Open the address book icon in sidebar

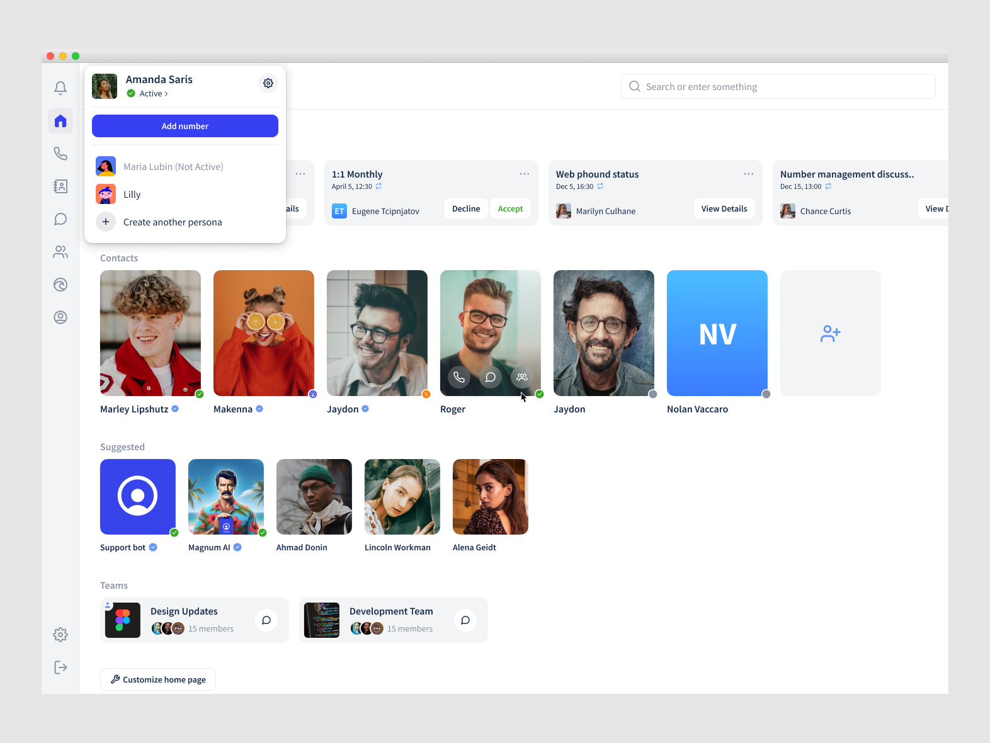pyautogui.click(x=60, y=186)
